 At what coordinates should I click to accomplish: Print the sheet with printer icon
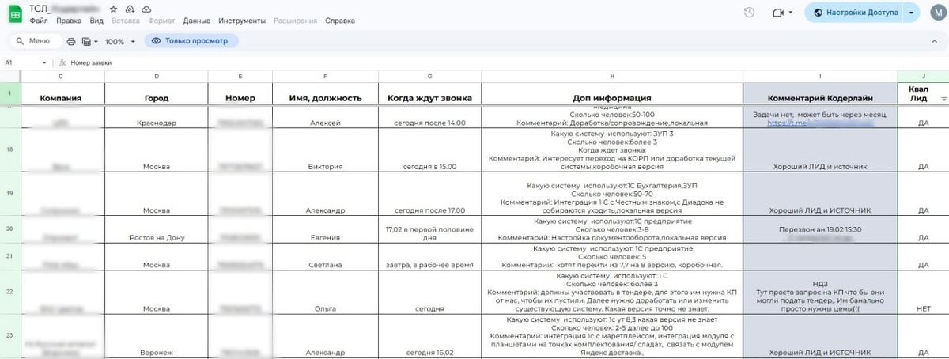point(71,41)
